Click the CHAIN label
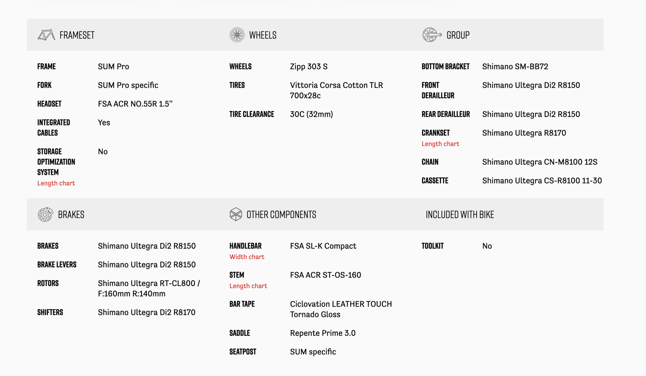This screenshot has width=646, height=376. 430,162
